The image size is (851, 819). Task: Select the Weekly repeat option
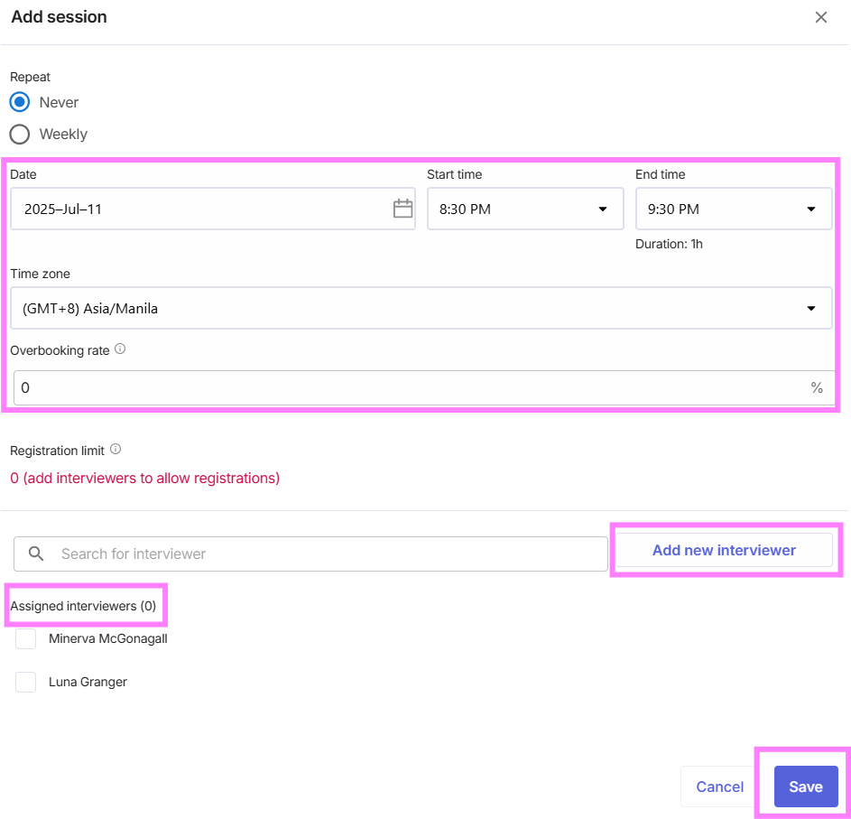[20, 135]
